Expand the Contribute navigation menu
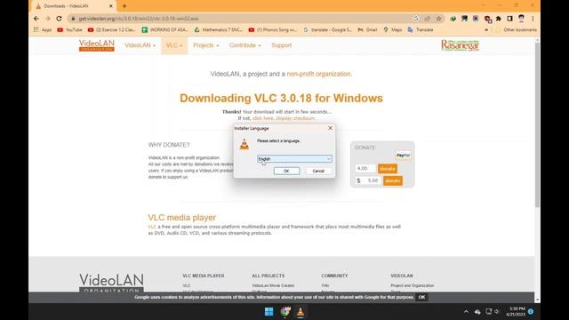569x320 pixels. 245,45
